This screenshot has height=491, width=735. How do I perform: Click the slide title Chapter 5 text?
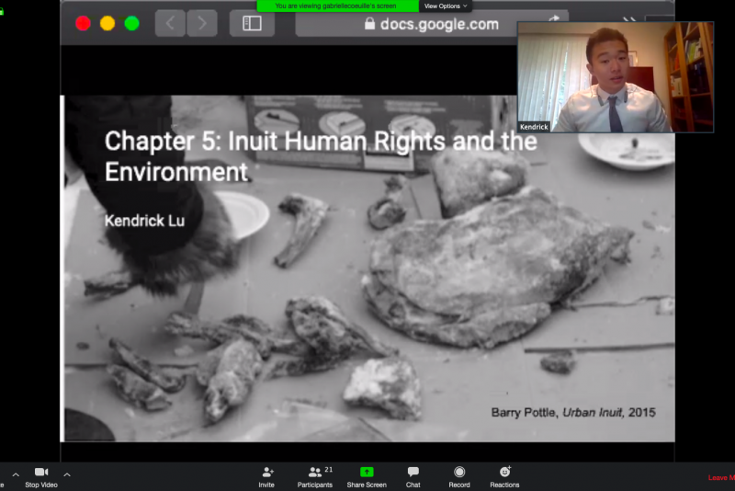coord(321,156)
